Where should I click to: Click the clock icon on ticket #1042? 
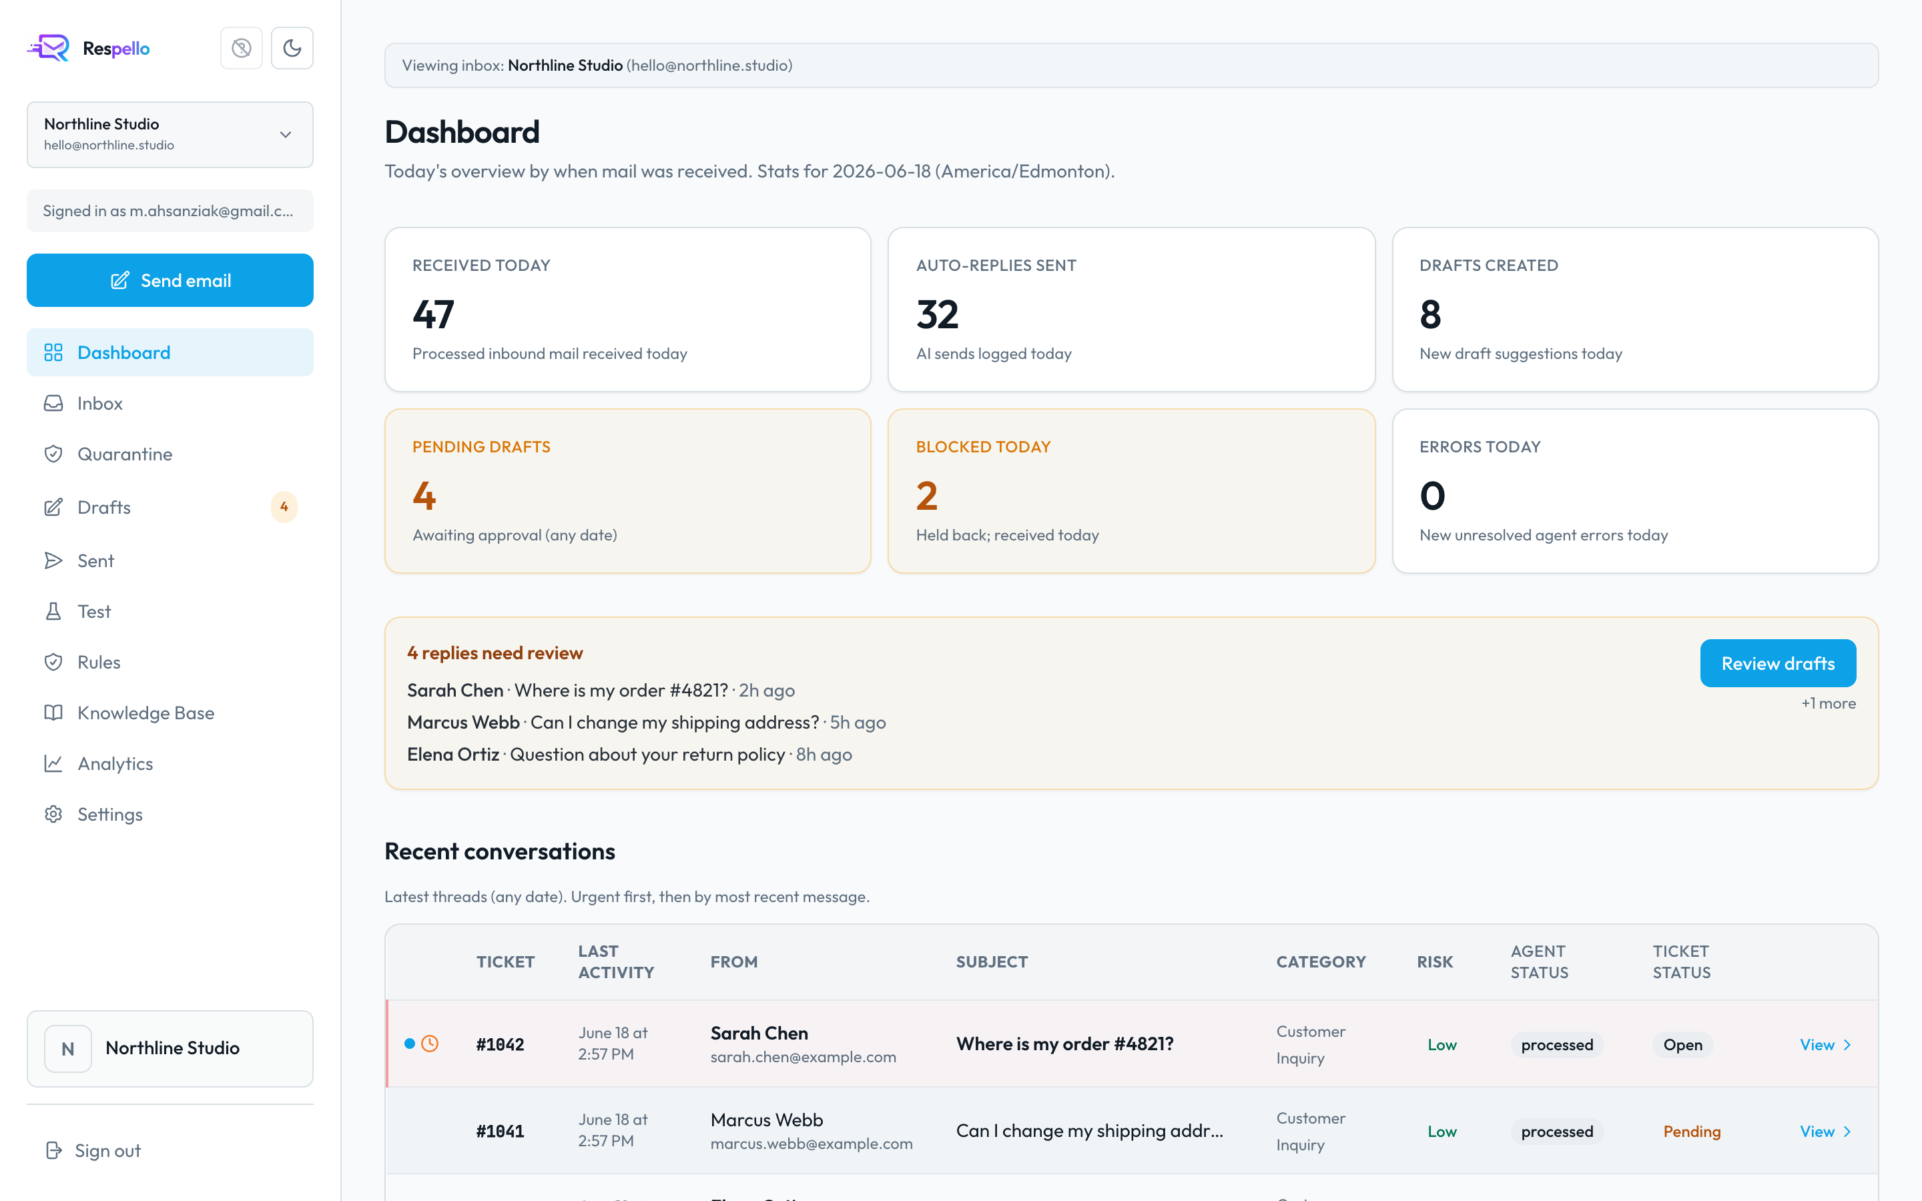click(x=430, y=1044)
